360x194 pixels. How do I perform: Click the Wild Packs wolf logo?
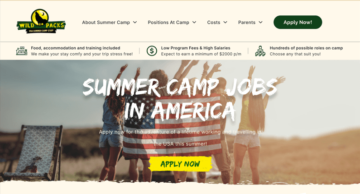[41, 21]
